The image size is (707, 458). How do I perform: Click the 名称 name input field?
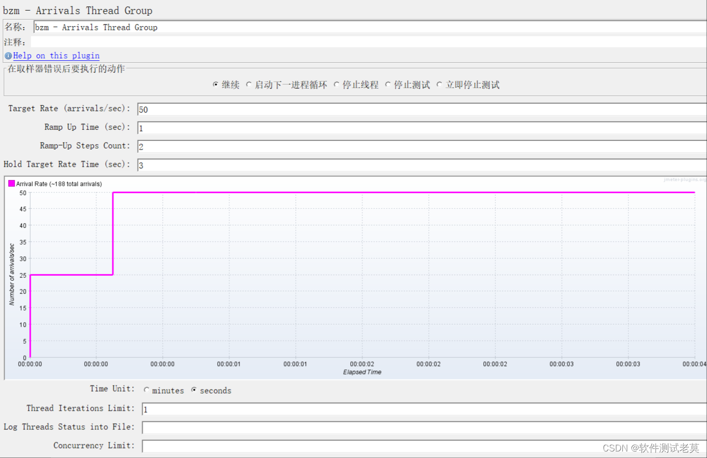[370, 27]
